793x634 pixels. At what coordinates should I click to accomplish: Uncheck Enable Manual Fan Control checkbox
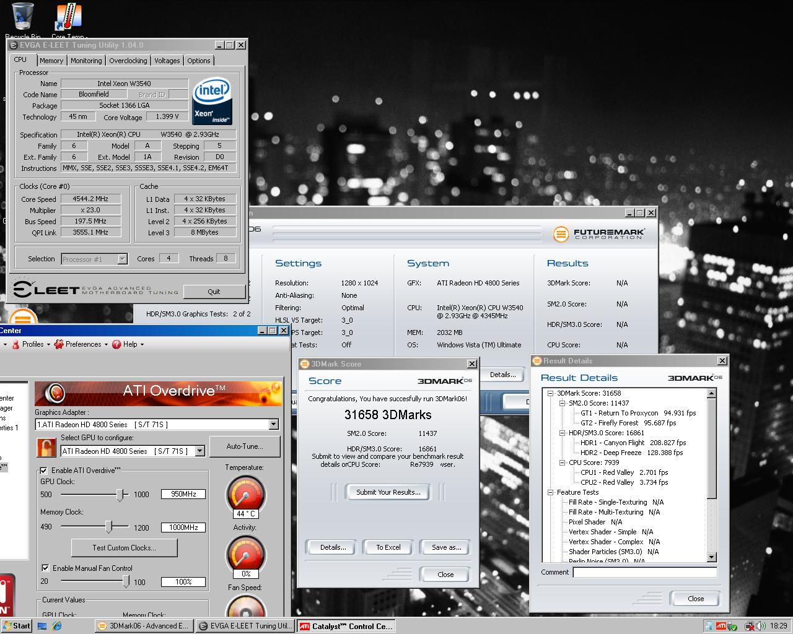pyautogui.click(x=45, y=568)
